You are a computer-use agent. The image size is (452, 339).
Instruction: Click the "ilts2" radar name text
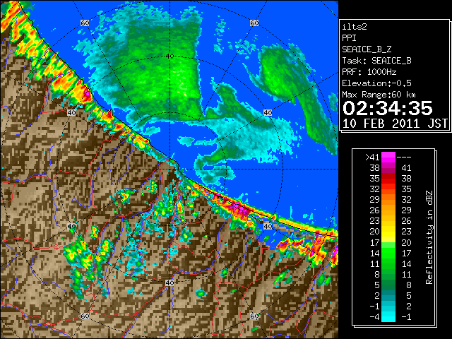(355, 27)
